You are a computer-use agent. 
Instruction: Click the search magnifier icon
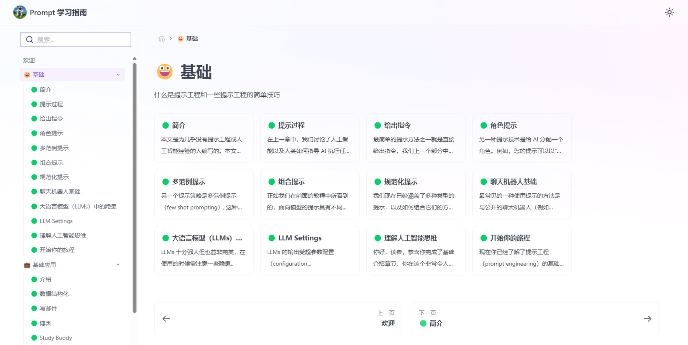[30, 40]
